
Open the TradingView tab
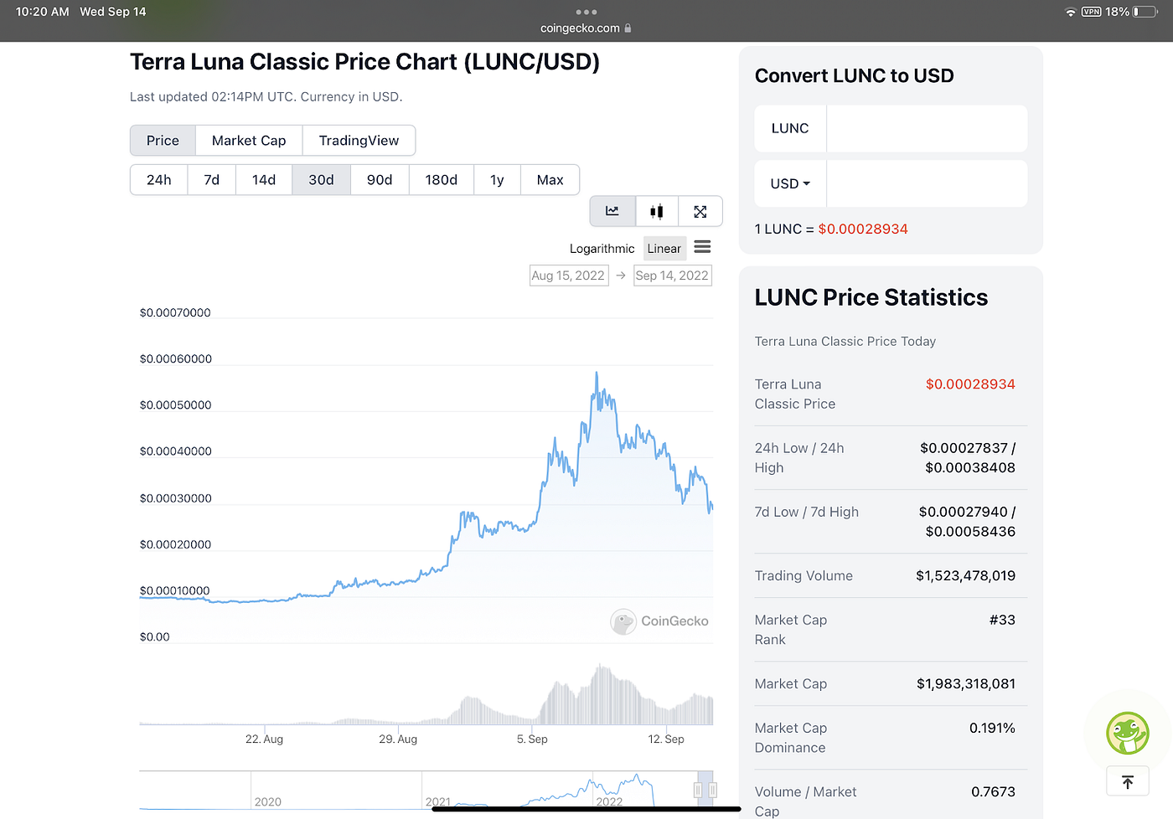point(359,141)
